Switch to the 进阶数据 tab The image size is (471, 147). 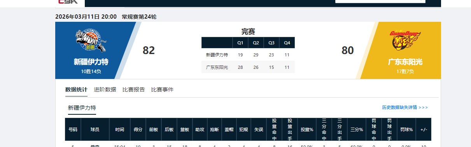105,89
